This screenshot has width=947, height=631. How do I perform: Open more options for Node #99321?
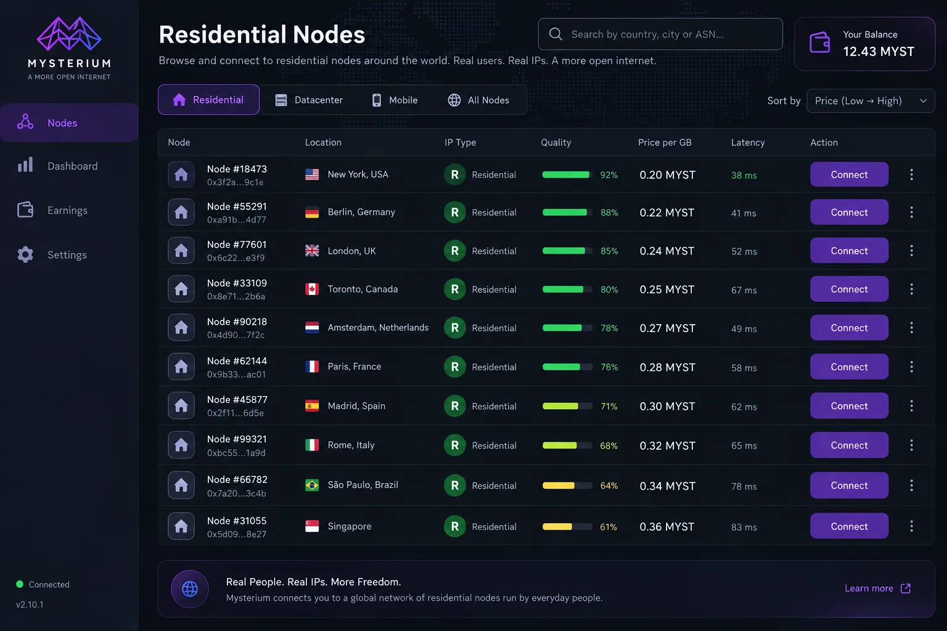(911, 445)
